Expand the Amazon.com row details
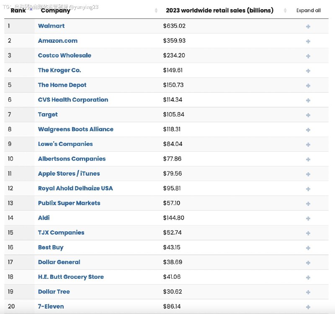This screenshot has width=335, height=314. 308,41
